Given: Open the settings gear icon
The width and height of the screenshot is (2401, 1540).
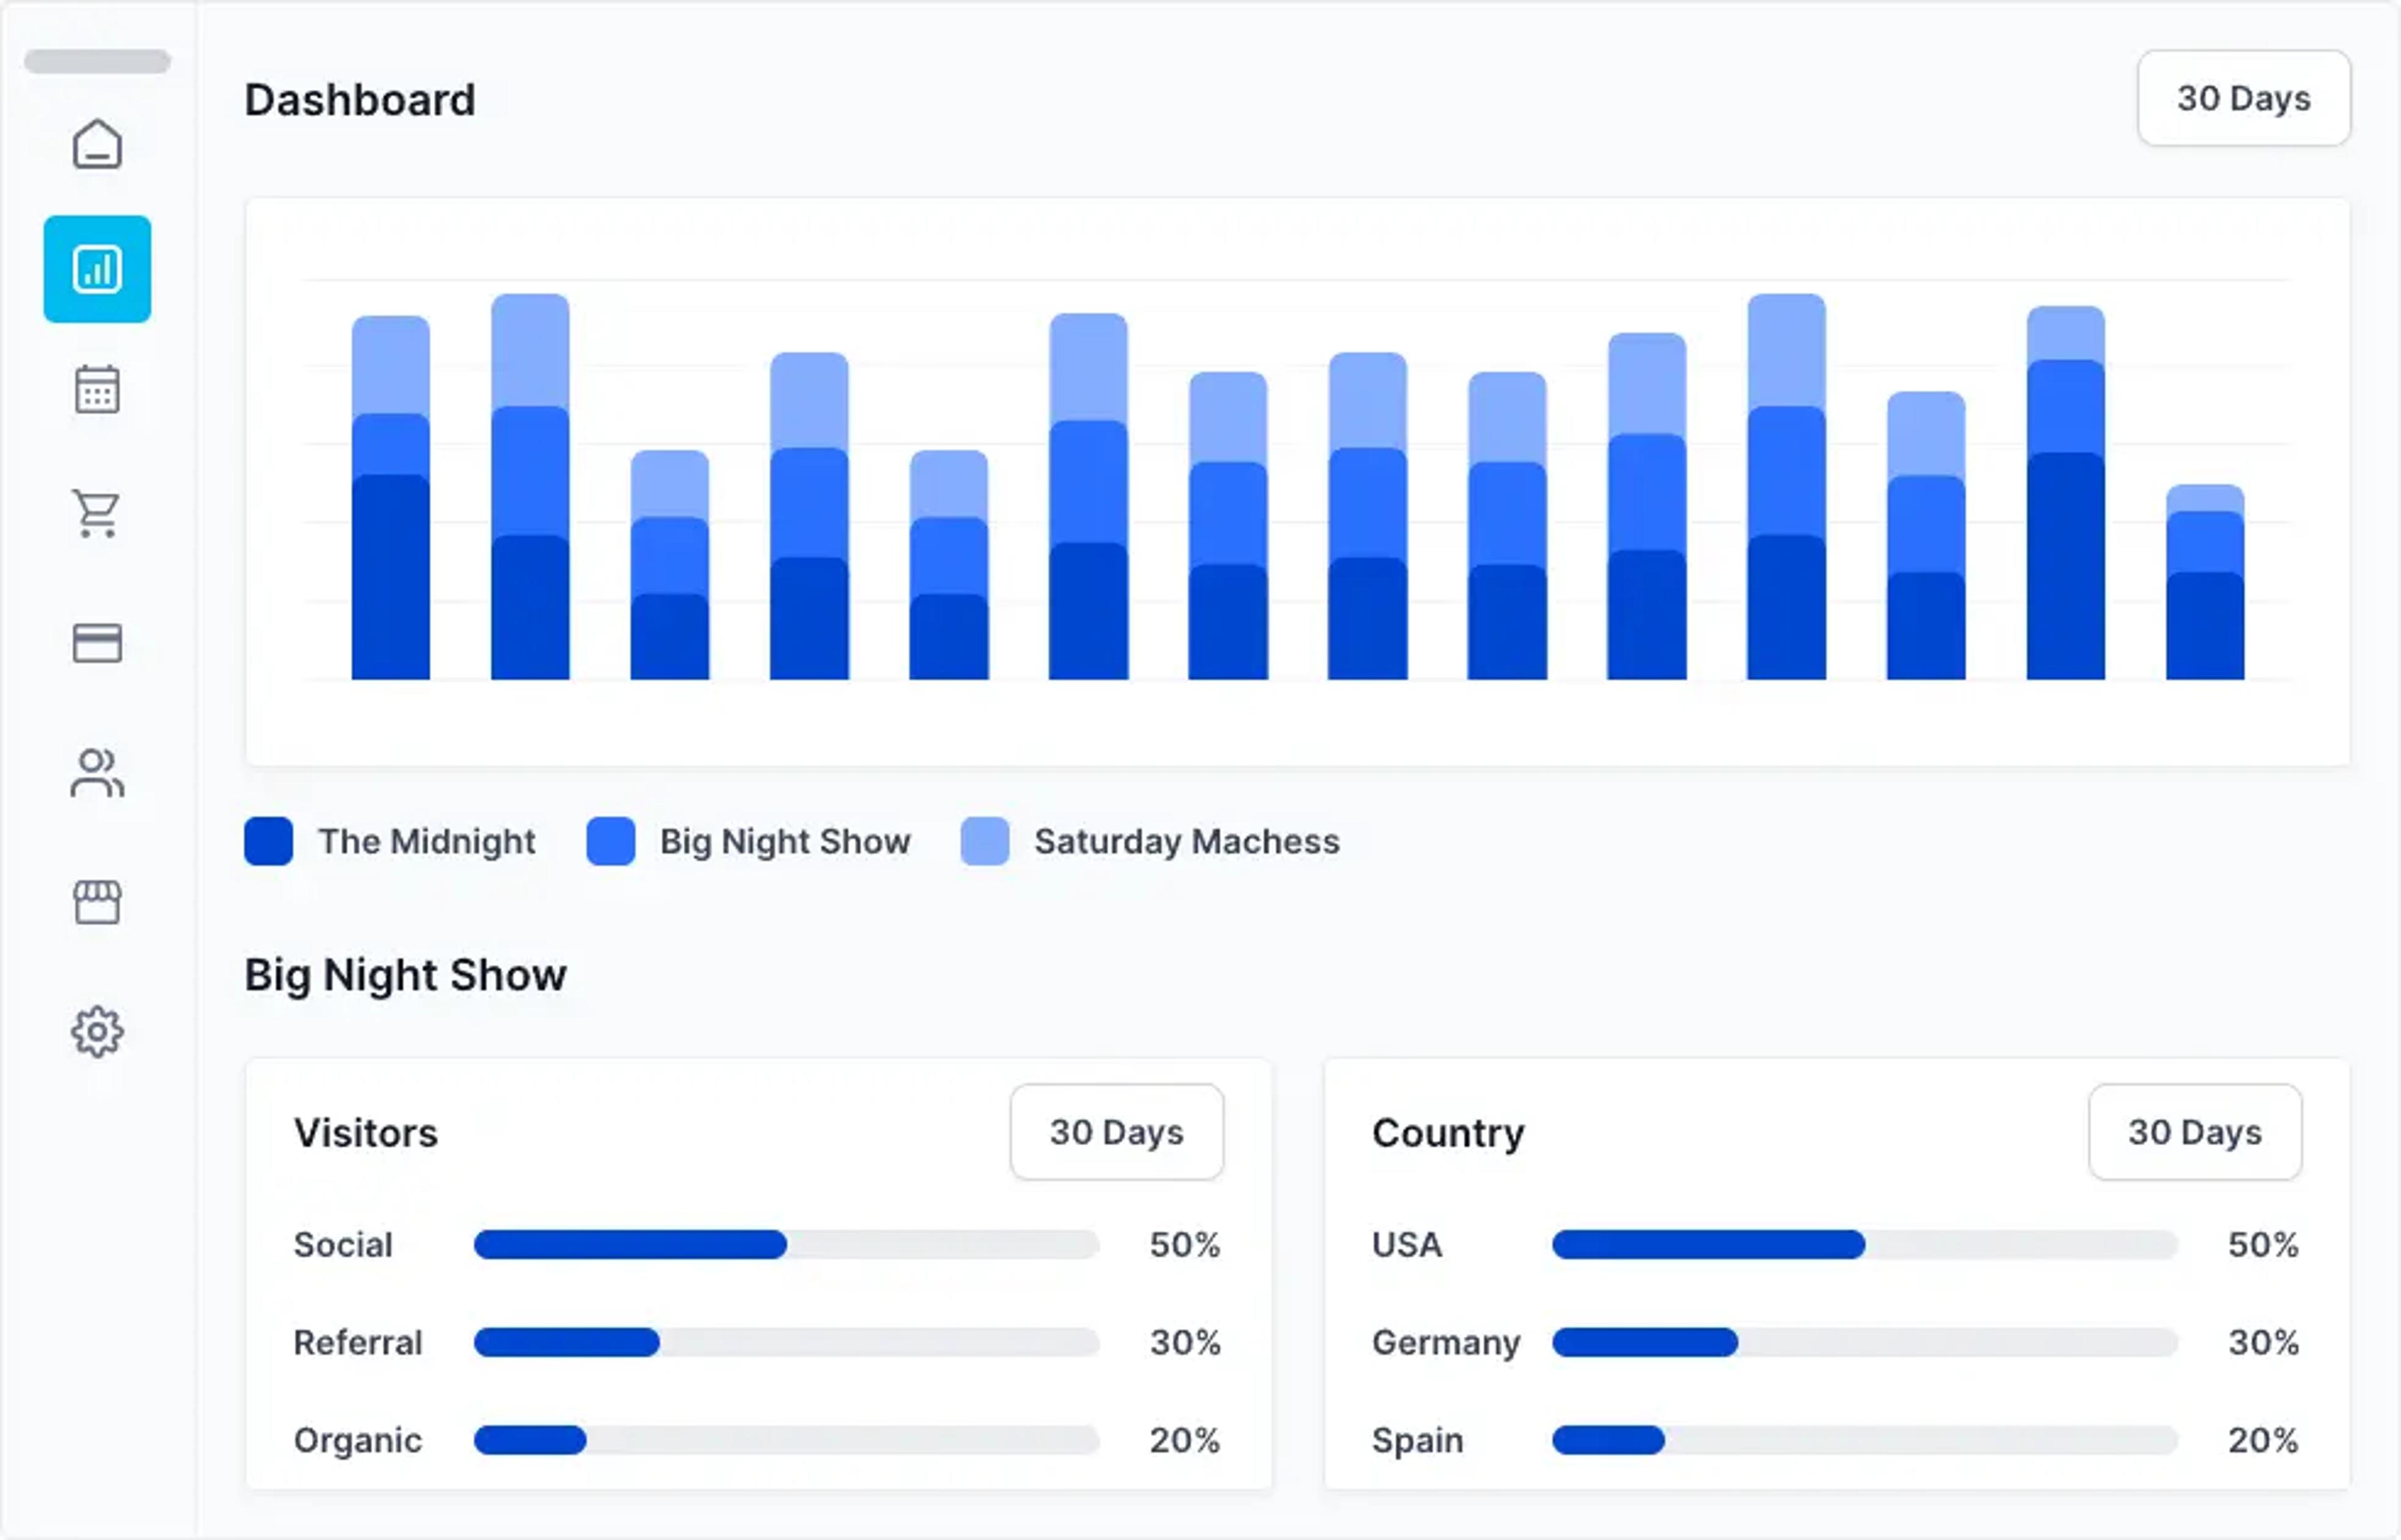Looking at the screenshot, I should (x=97, y=1032).
